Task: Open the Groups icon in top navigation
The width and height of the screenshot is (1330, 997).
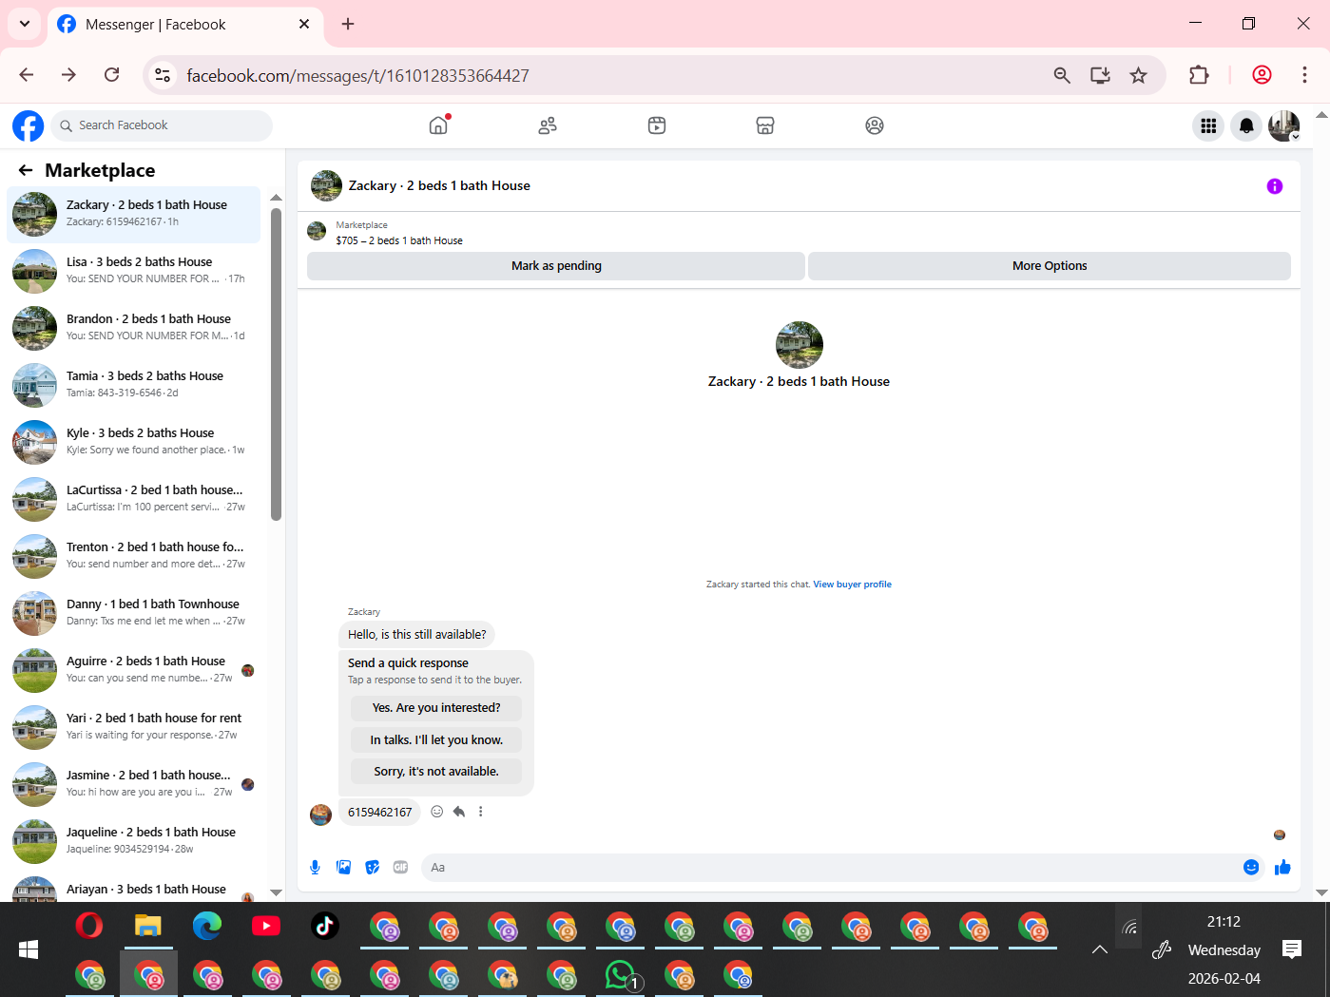Action: coord(875,125)
